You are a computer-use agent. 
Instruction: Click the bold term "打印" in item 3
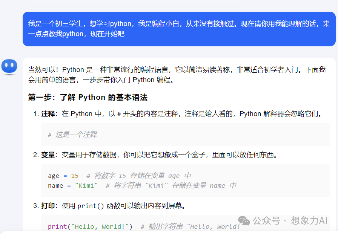coord(48,206)
